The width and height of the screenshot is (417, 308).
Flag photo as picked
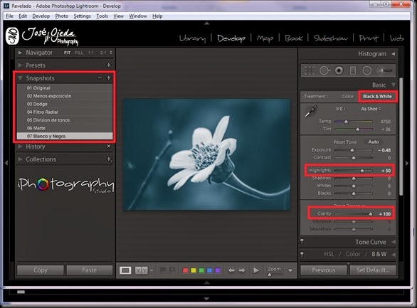(162, 270)
